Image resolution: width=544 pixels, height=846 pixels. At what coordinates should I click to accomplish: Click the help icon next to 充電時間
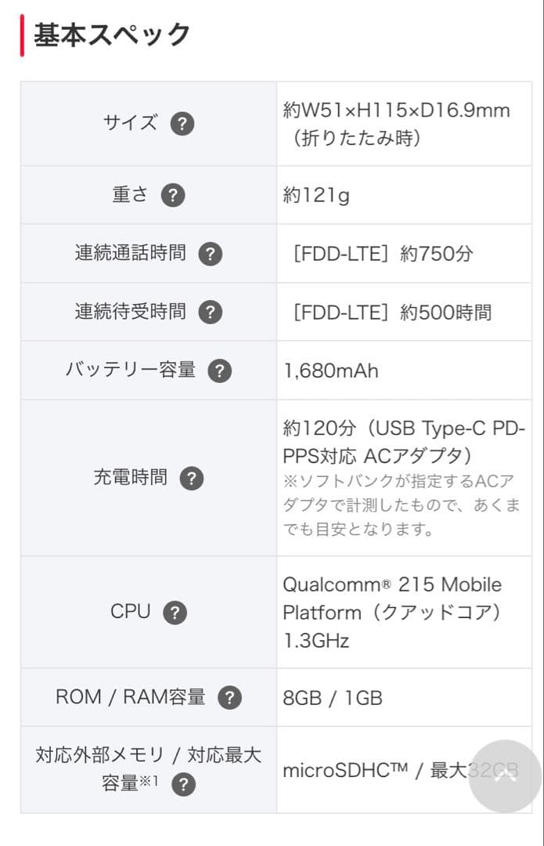coord(192,478)
